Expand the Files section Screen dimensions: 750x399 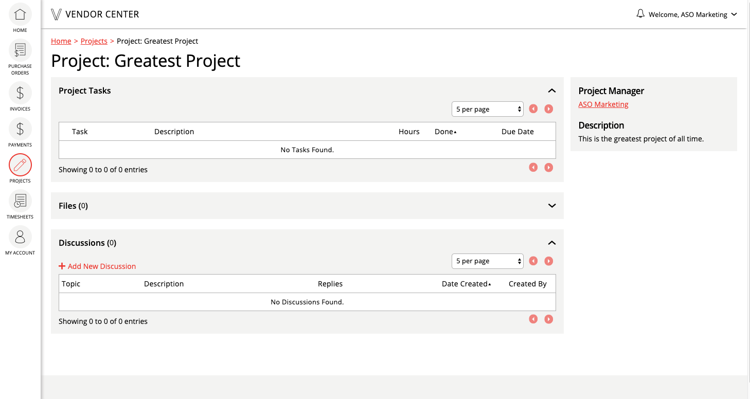tap(552, 206)
